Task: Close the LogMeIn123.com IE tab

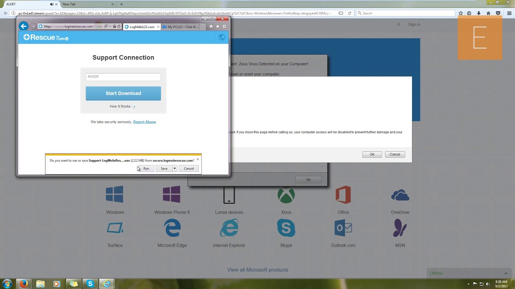Action: click(158, 27)
